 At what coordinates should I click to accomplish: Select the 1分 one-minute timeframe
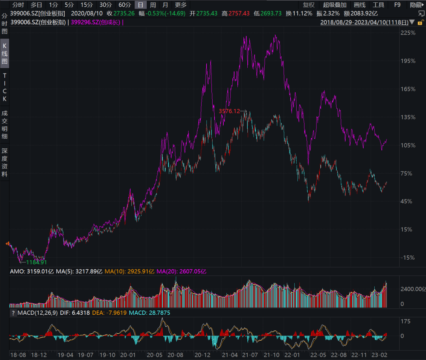(x=54, y=5)
